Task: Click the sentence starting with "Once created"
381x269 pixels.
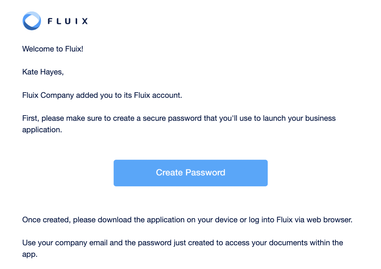Action: [187, 219]
